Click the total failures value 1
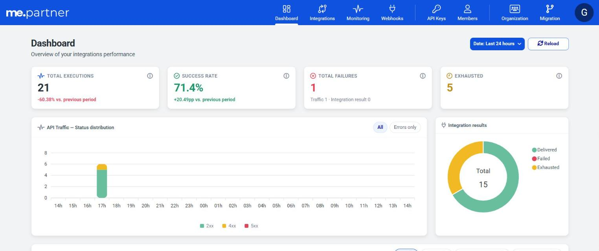 click(x=313, y=88)
